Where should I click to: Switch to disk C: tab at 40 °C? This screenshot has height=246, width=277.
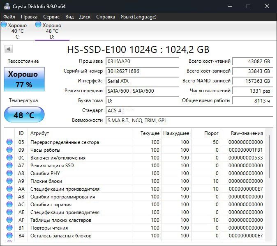[x=17, y=31]
